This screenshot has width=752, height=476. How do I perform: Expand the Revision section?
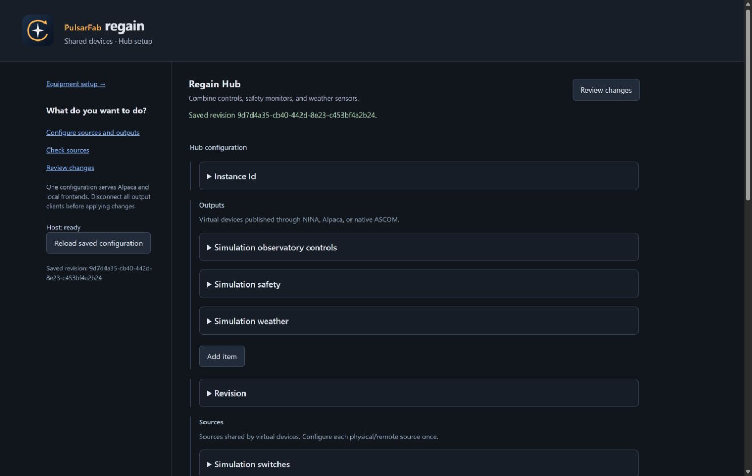pos(419,393)
